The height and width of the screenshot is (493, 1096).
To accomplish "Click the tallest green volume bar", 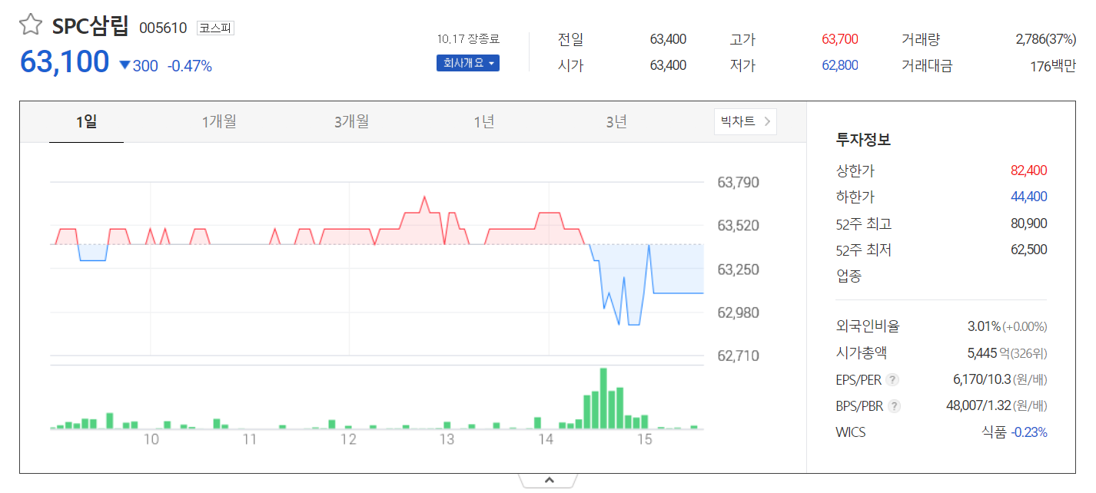I will (603, 398).
